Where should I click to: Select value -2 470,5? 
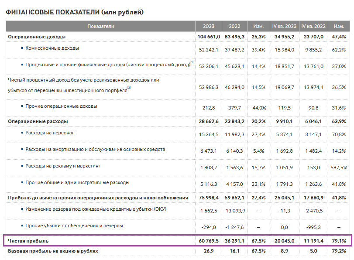click(313, 211)
